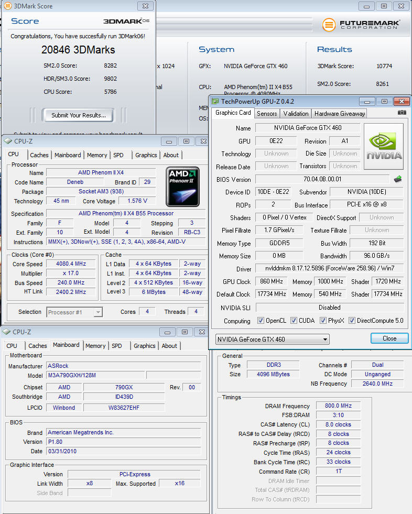The image size is (412, 514).
Task: Switch to the Validation tab in GPU-Z
Action: [x=296, y=113]
